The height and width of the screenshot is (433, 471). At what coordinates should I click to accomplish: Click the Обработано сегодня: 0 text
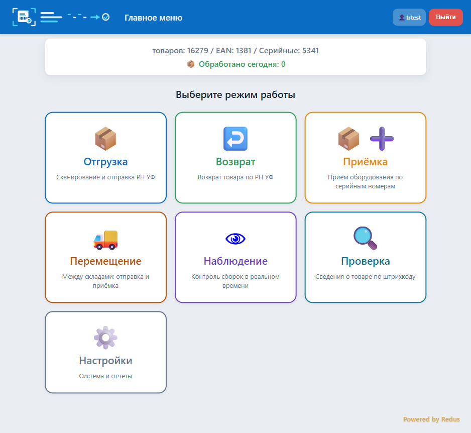point(242,64)
